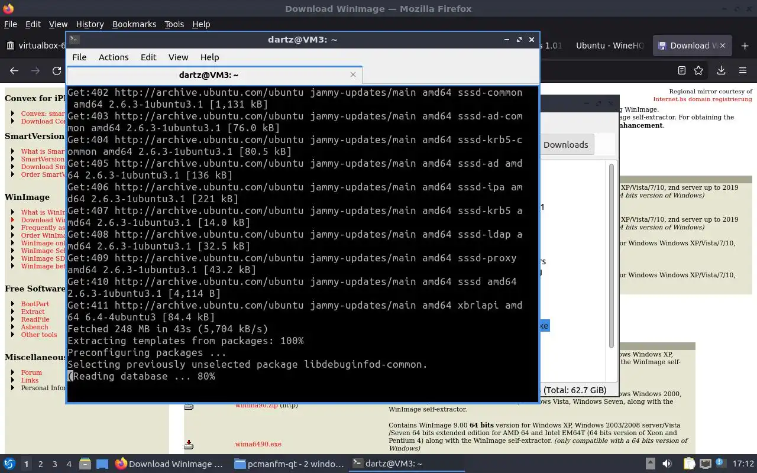
Task: Select the Download WinImage Firefox tab
Action: [692, 46]
